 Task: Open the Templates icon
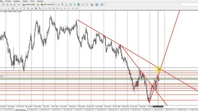(x=102, y=5)
